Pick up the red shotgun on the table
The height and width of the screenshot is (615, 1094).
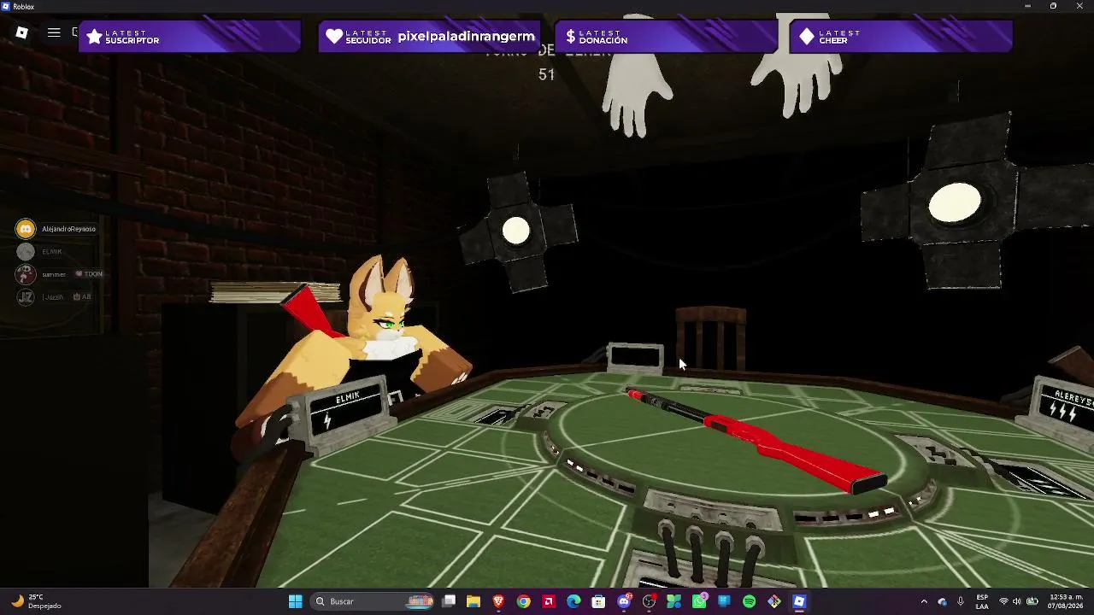tap(757, 442)
